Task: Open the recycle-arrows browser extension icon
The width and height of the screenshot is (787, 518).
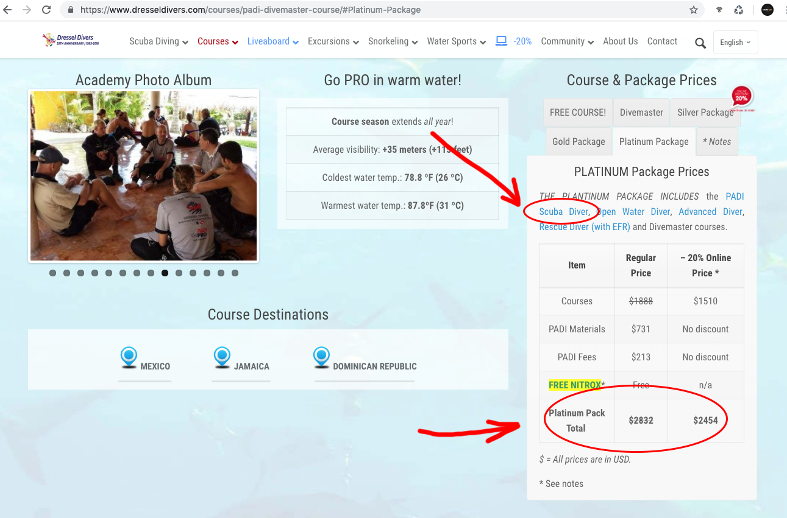Action: (739, 10)
